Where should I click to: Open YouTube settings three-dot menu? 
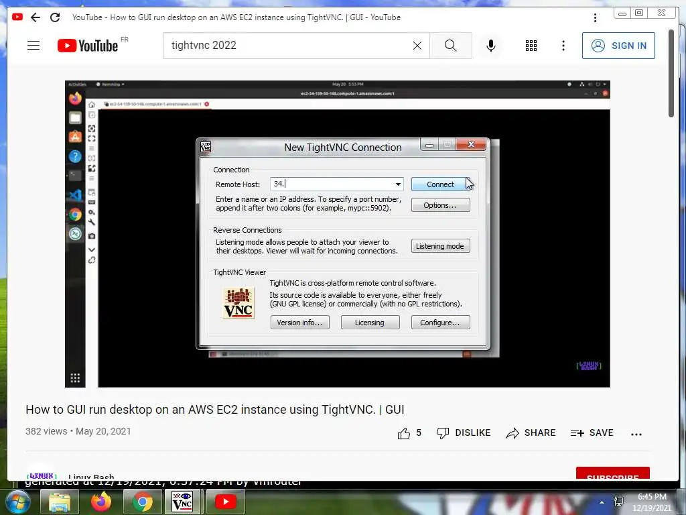[x=563, y=46]
